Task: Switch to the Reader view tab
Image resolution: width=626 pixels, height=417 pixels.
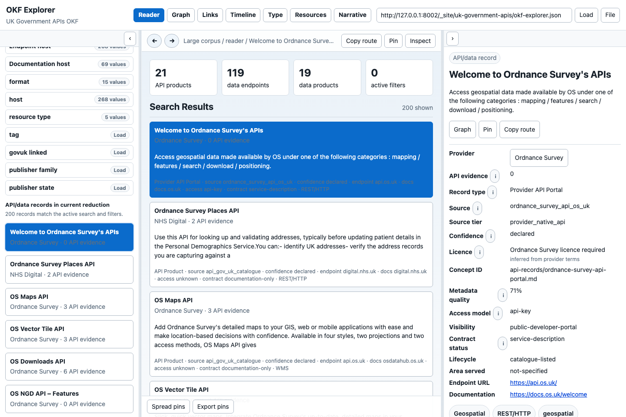Action: [149, 15]
